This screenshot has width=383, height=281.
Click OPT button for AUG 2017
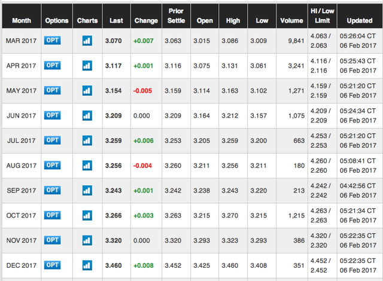52,165
